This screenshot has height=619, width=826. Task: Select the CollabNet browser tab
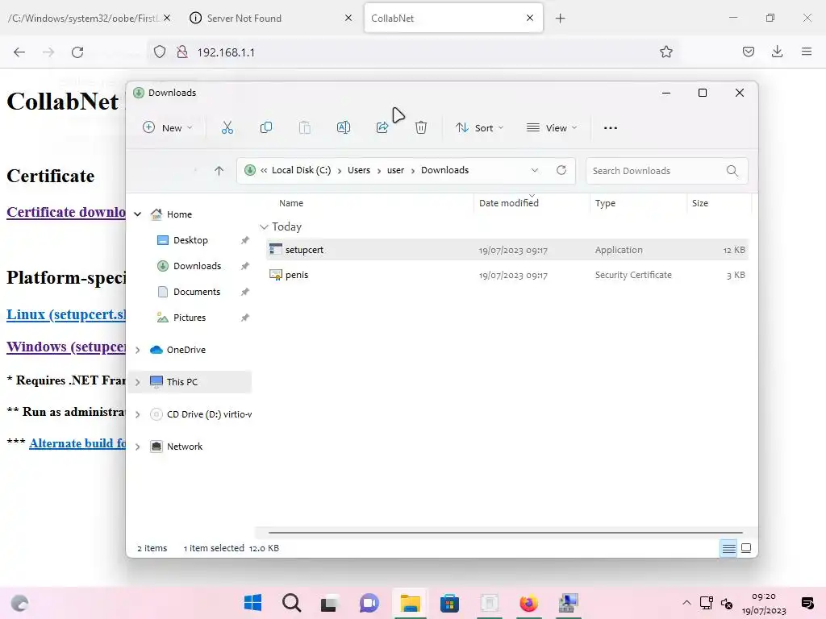click(453, 19)
